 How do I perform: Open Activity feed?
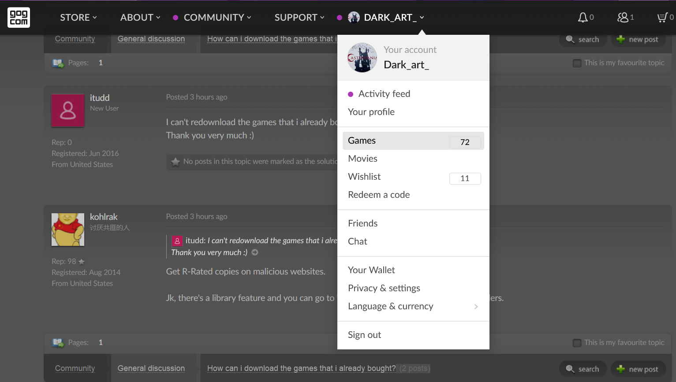pos(384,94)
